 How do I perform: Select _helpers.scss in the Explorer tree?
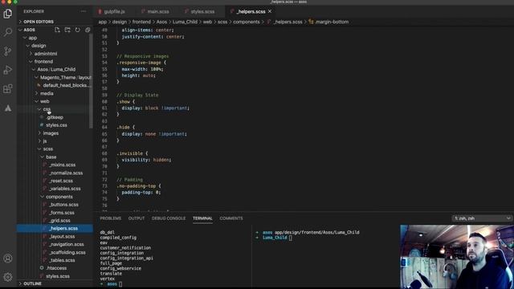tap(55, 228)
